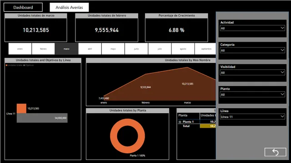This screenshot has width=291, height=163.
Task: Click the Unidades totales by Planta title
Action: (x=128, y=110)
